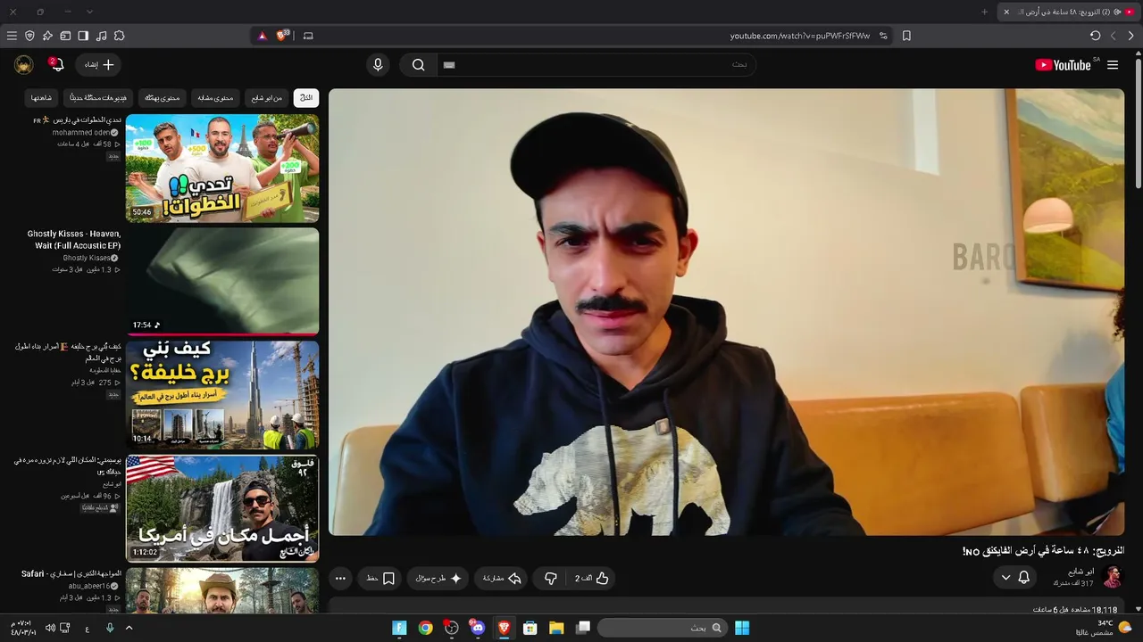Image resolution: width=1143 pixels, height=642 pixels.
Task: Select the 'فيديوهات محمّلة حديثًا' filter chip
Action: (98, 97)
